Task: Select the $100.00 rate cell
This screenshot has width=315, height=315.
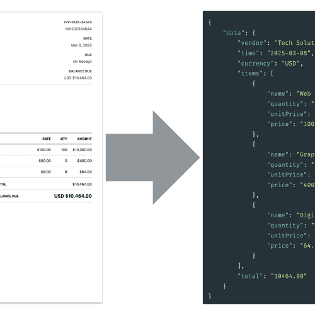Action: (x=44, y=150)
